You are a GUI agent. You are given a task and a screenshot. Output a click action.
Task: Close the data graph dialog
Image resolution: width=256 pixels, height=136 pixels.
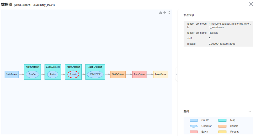[x=251, y=4]
